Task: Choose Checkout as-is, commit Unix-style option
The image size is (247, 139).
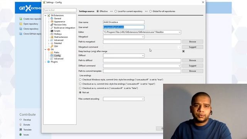Action: click(x=80, y=84)
